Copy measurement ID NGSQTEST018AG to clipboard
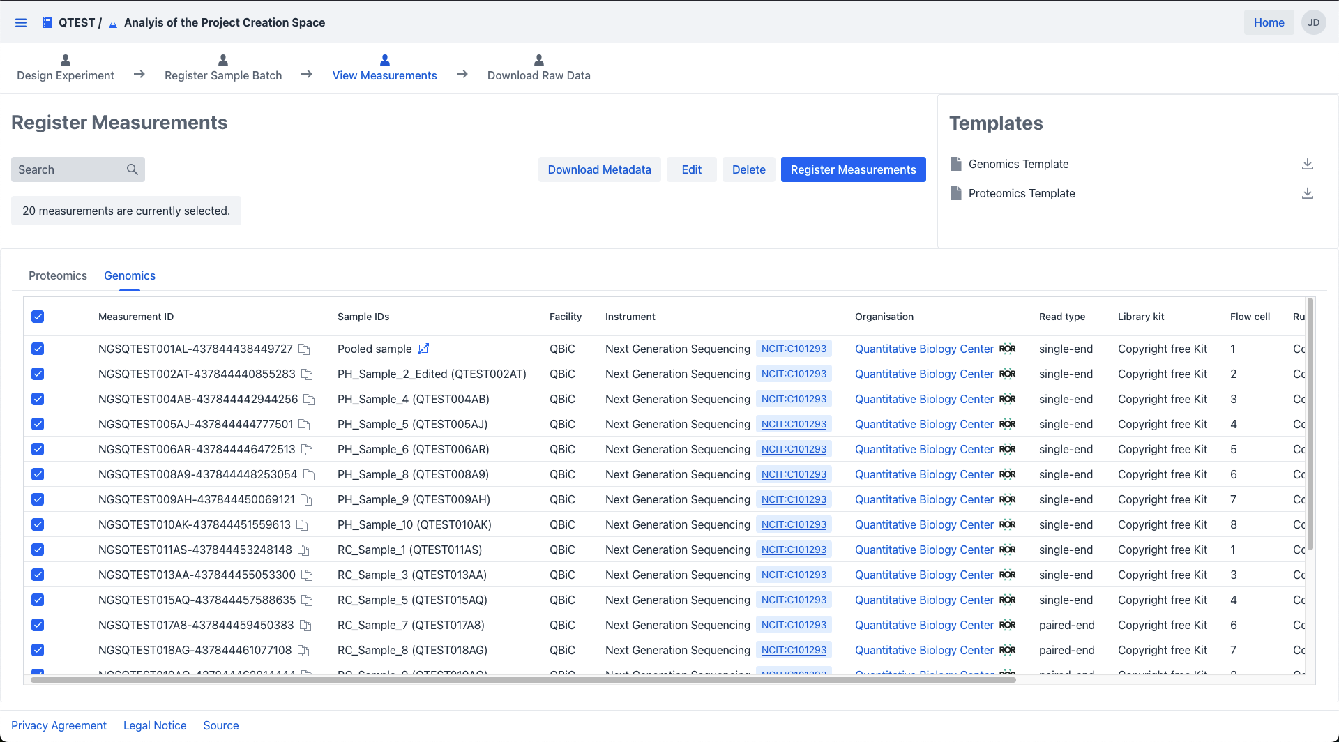Viewport: 1339px width, 742px height. pyautogui.click(x=303, y=650)
